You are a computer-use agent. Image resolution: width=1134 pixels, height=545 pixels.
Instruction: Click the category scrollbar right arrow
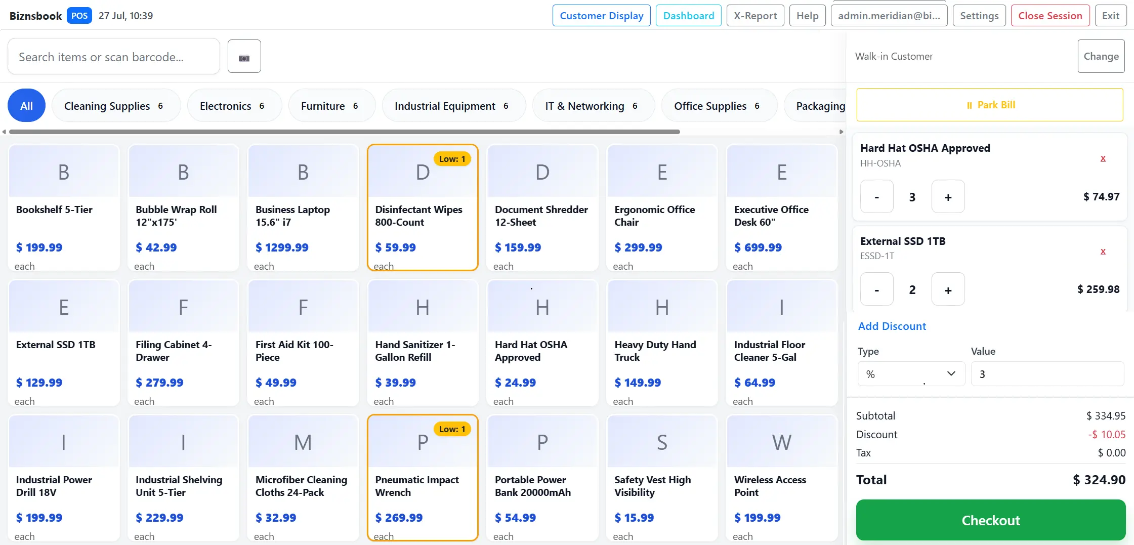click(x=841, y=132)
